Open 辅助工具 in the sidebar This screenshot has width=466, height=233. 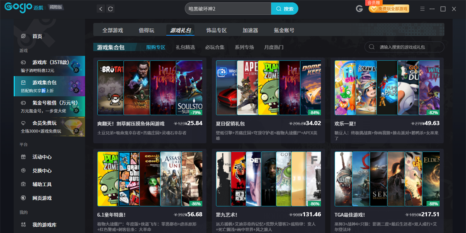click(42, 184)
